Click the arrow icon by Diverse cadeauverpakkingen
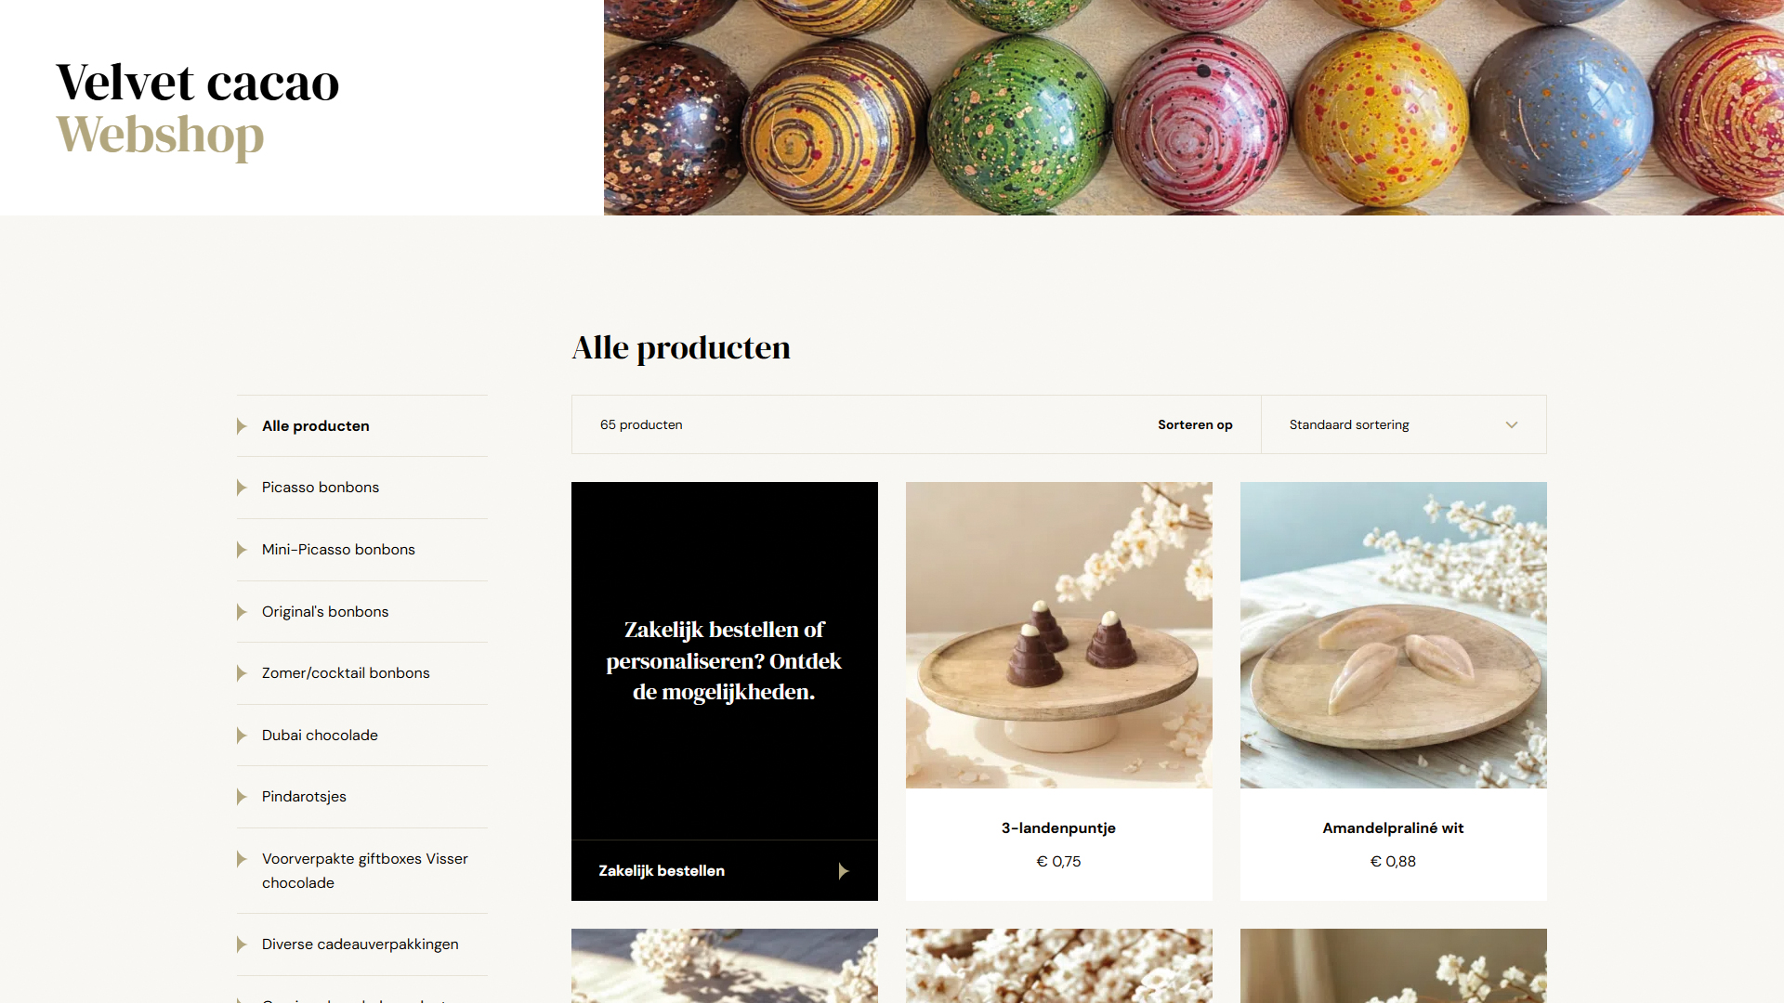The height and width of the screenshot is (1003, 1784). tap(242, 944)
